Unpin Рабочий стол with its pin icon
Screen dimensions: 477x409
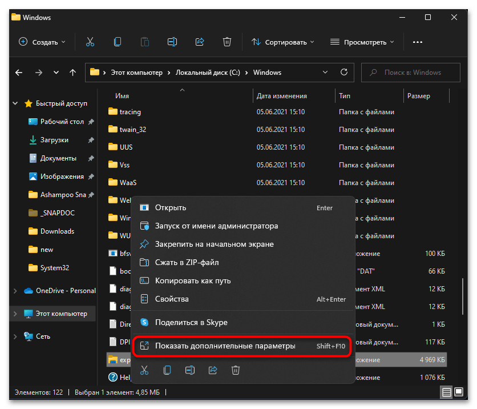[91, 122]
